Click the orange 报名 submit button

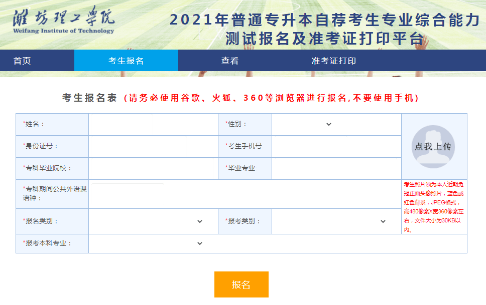[242, 284]
